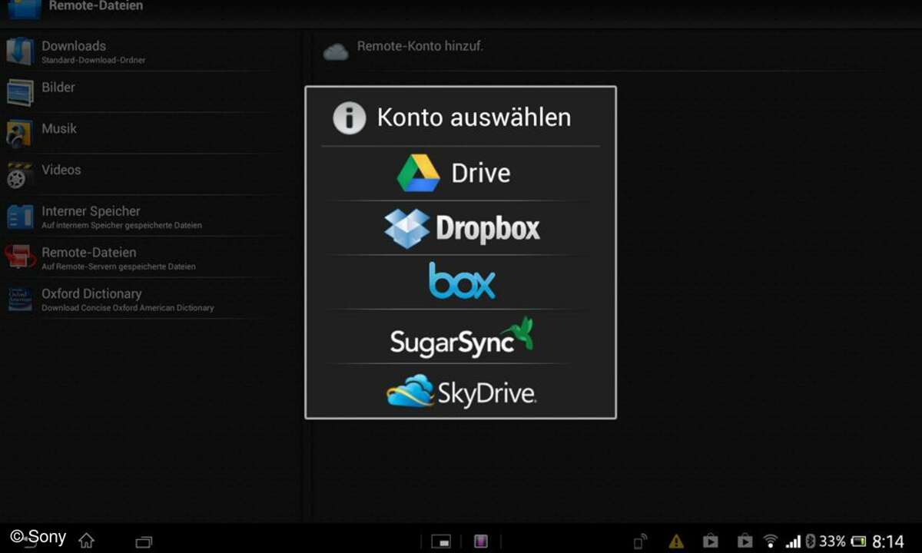922x553 pixels.
Task: Select the box cloud service
Action: click(x=460, y=282)
